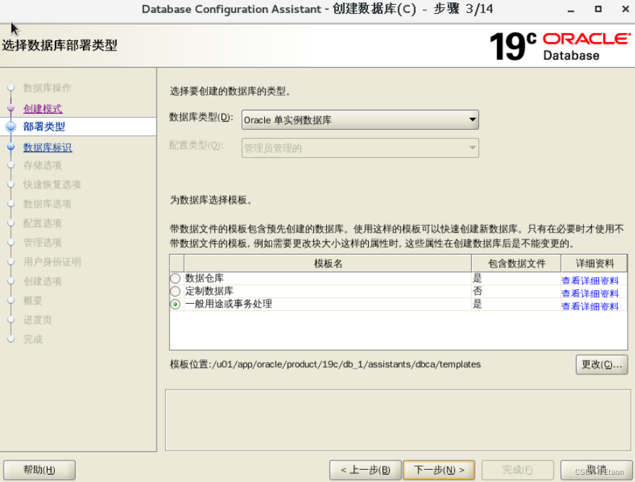Click 数据库操作 step in sidebar
The height and width of the screenshot is (482, 635).
(x=47, y=88)
